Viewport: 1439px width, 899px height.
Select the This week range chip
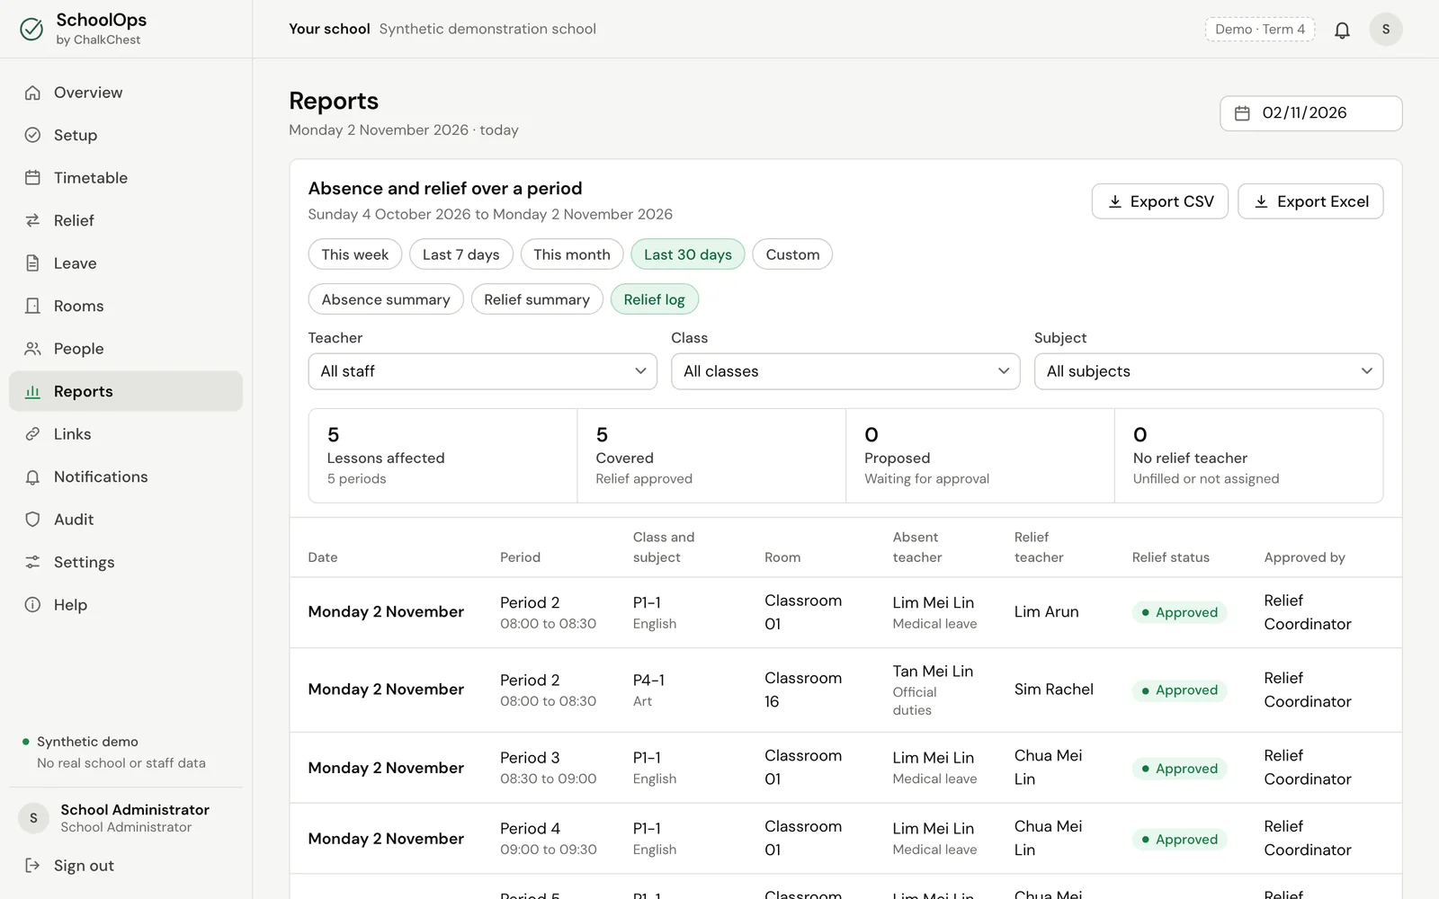355,254
